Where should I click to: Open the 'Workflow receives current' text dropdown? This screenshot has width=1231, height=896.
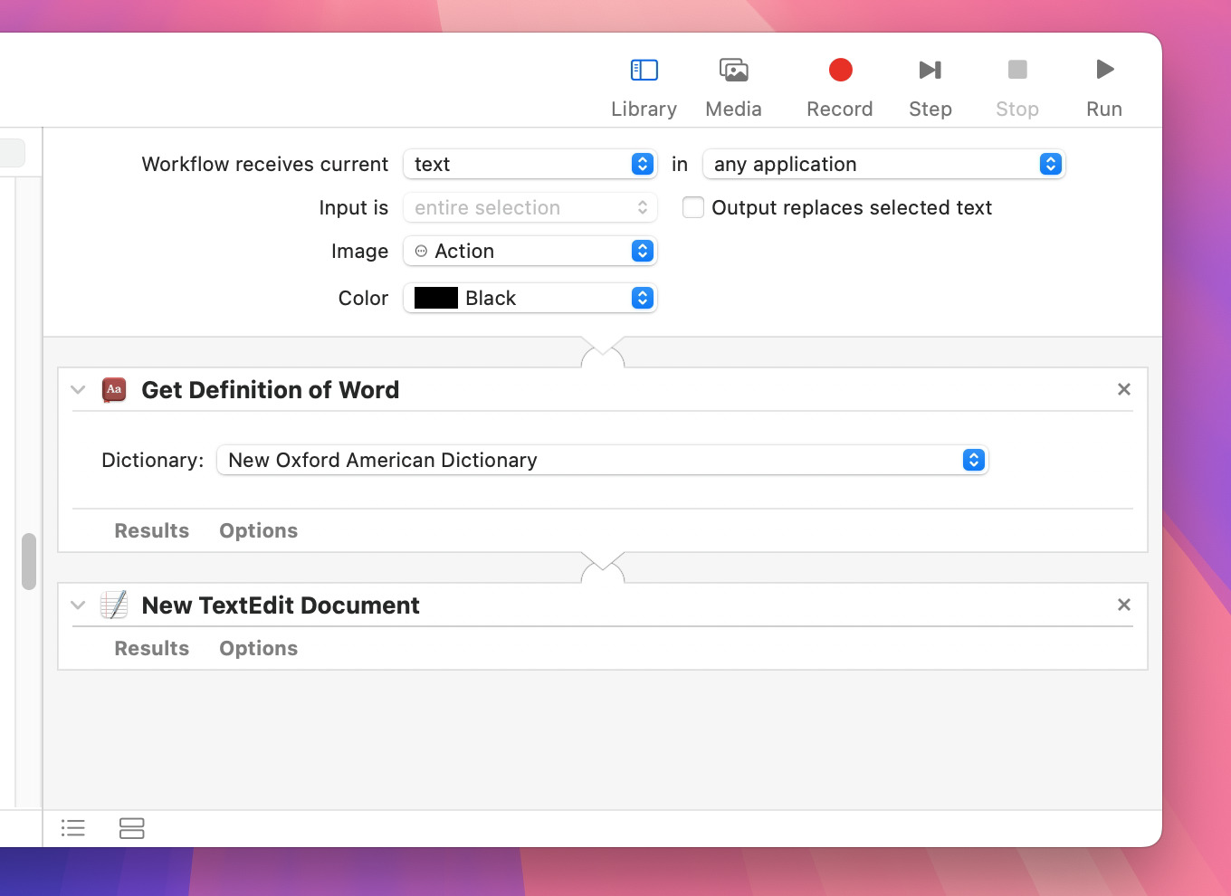pyautogui.click(x=530, y=164)
